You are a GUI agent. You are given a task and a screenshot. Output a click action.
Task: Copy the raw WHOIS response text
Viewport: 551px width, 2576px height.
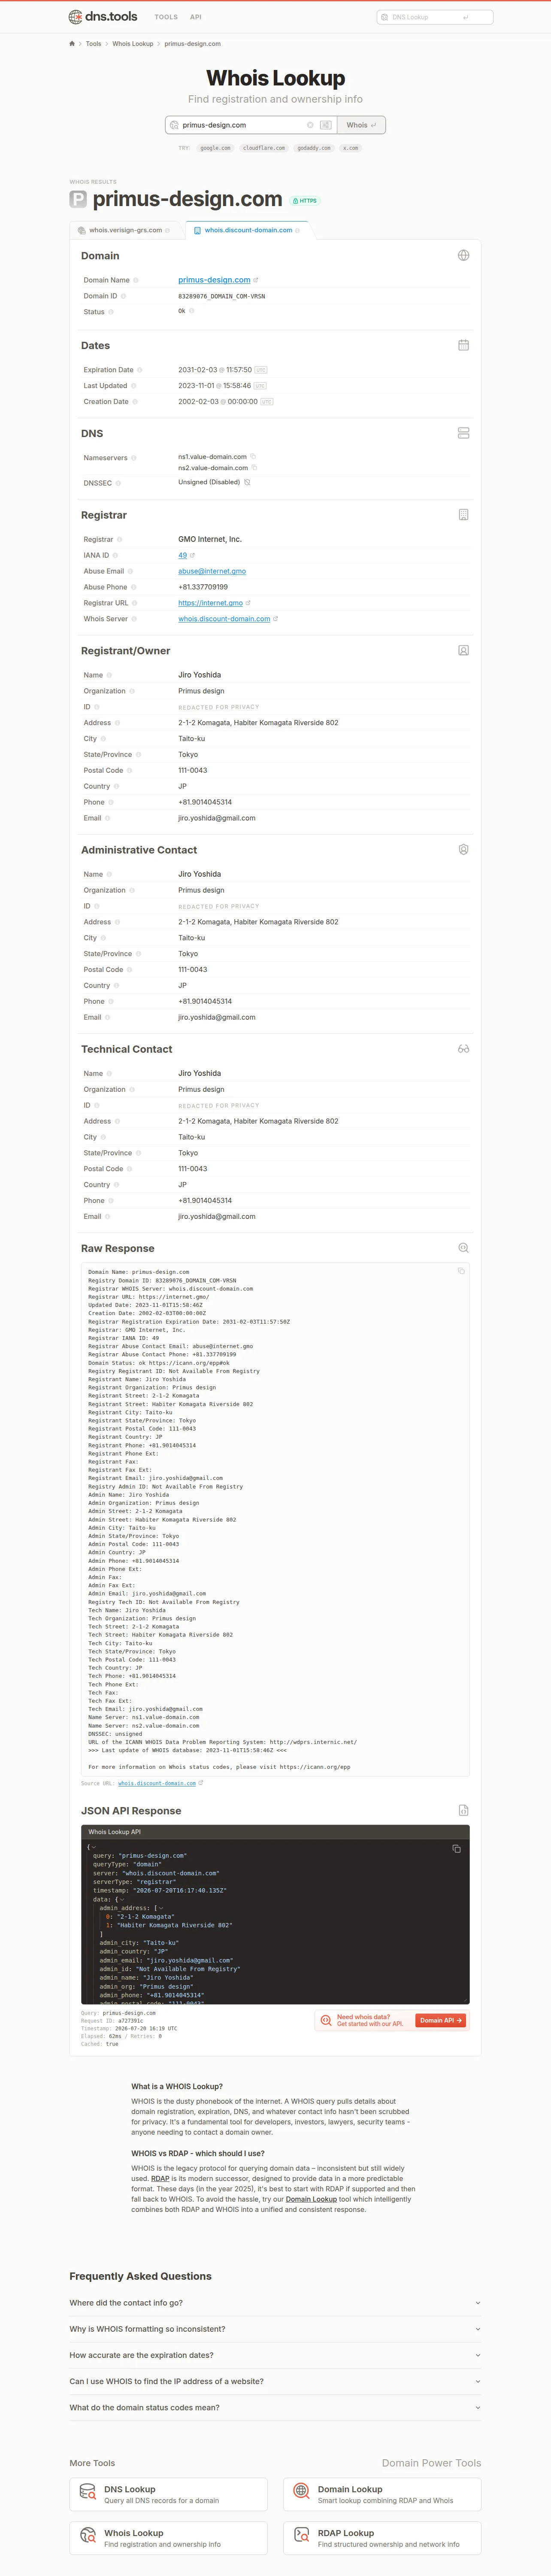pyautogui.click(x=461, y=1271)
